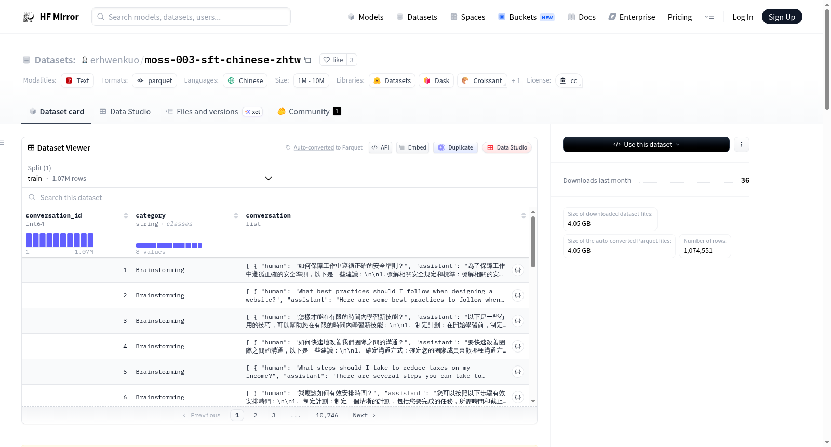The height and width of the screenshot is (447, 831).
Task: Click the Dask library tag
Action: click(436, 80)
